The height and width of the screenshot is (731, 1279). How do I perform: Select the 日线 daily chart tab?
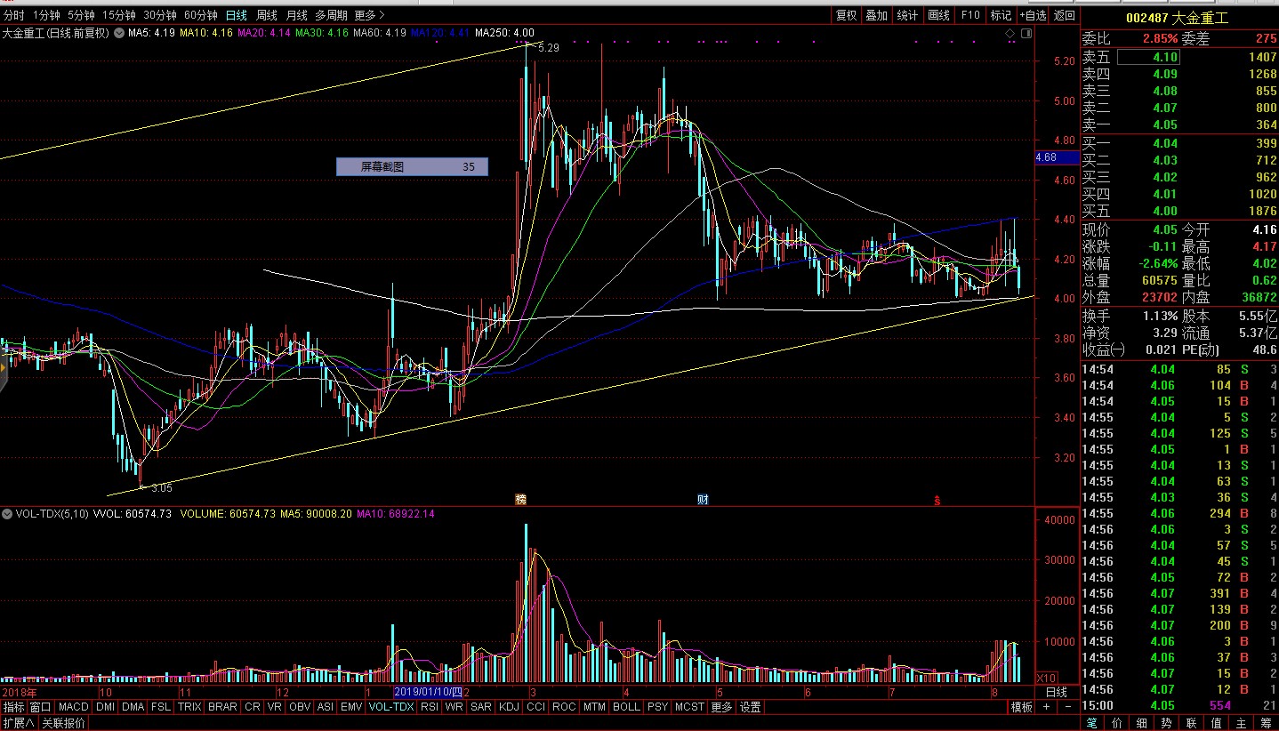point(237,15)
